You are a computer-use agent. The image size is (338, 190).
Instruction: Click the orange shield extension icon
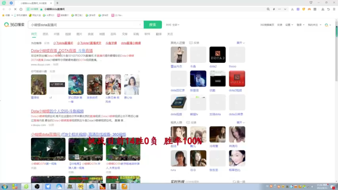tap(303, 9)
